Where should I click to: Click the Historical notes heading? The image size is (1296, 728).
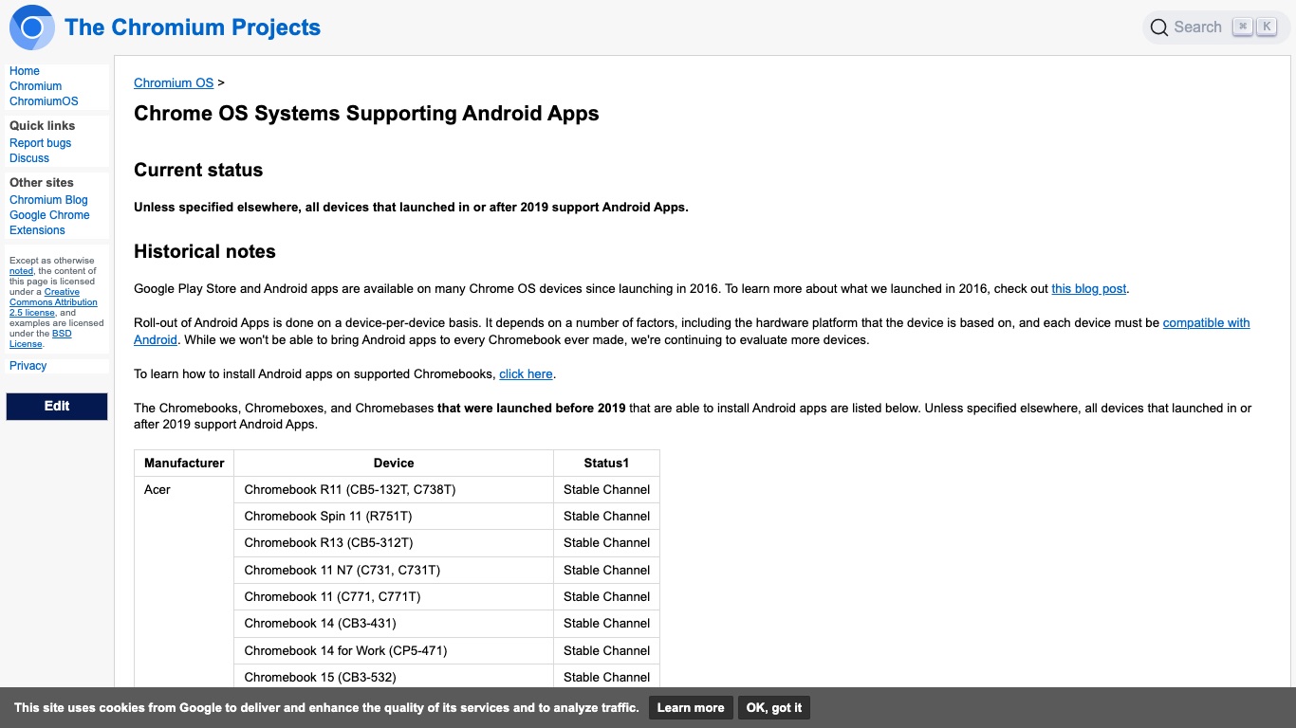click(x=205, y=252)
